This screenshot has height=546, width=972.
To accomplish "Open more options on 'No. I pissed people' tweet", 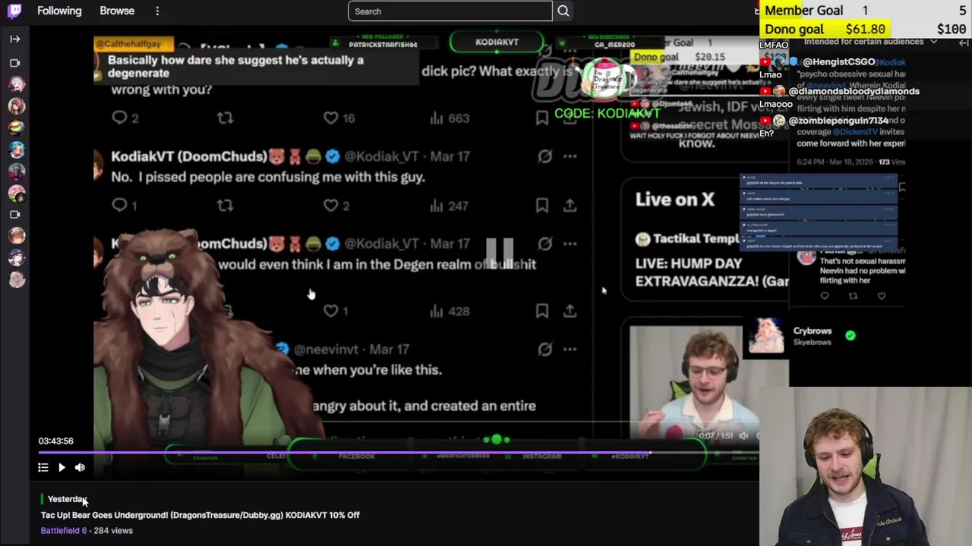I will click(570, 156).
